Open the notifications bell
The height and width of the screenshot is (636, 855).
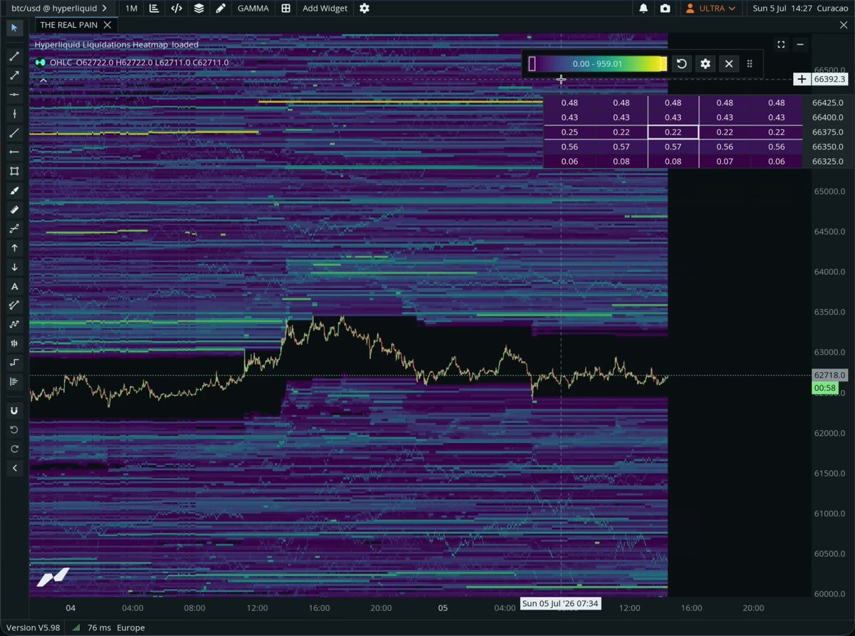tap(643, 9)
